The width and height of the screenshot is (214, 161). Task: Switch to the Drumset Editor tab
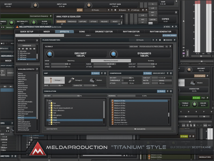(x=104, y=32)
